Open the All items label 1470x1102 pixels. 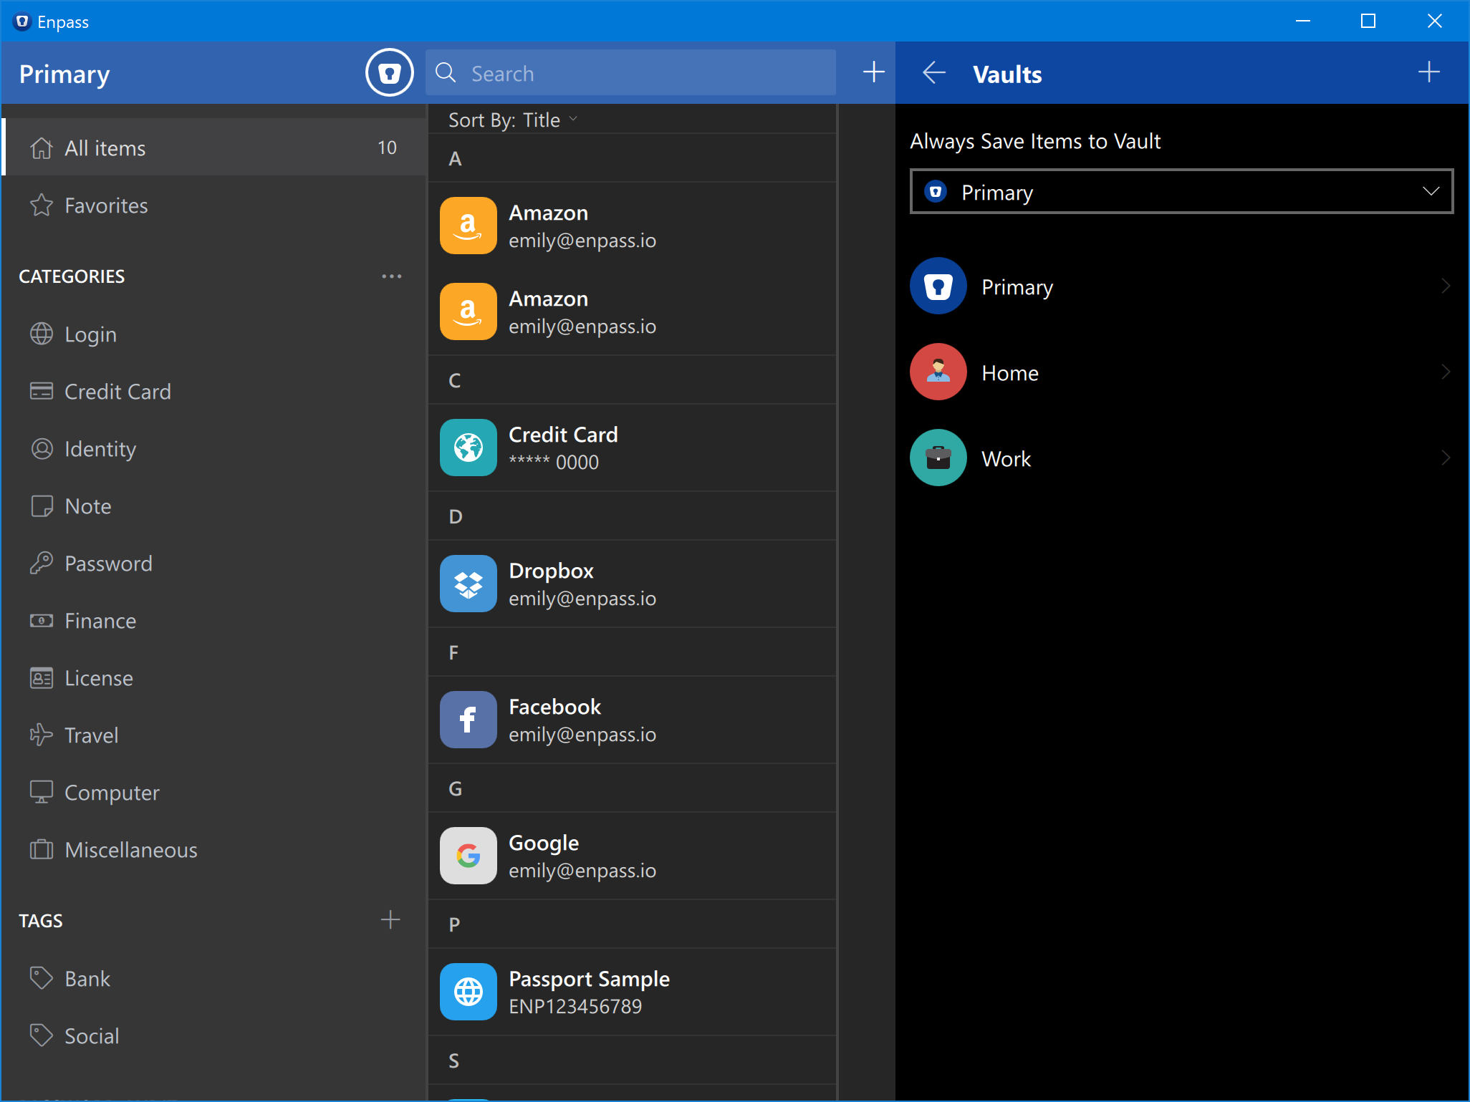coord(105,148)
